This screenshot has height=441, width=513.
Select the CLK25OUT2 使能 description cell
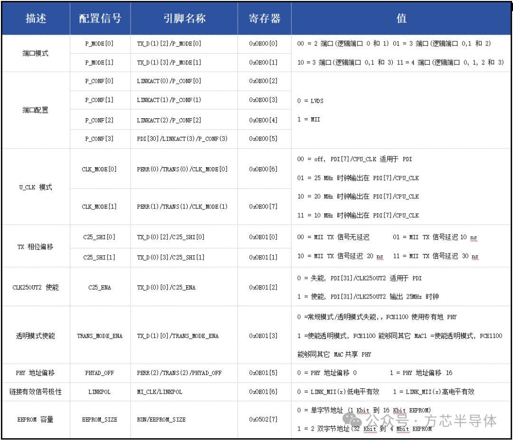[36, 287]
